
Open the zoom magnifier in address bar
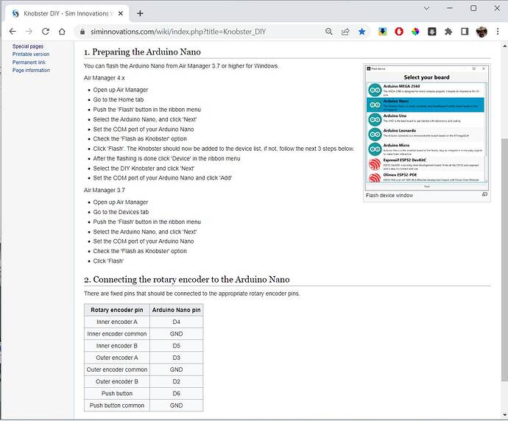(x=329, y=32)
